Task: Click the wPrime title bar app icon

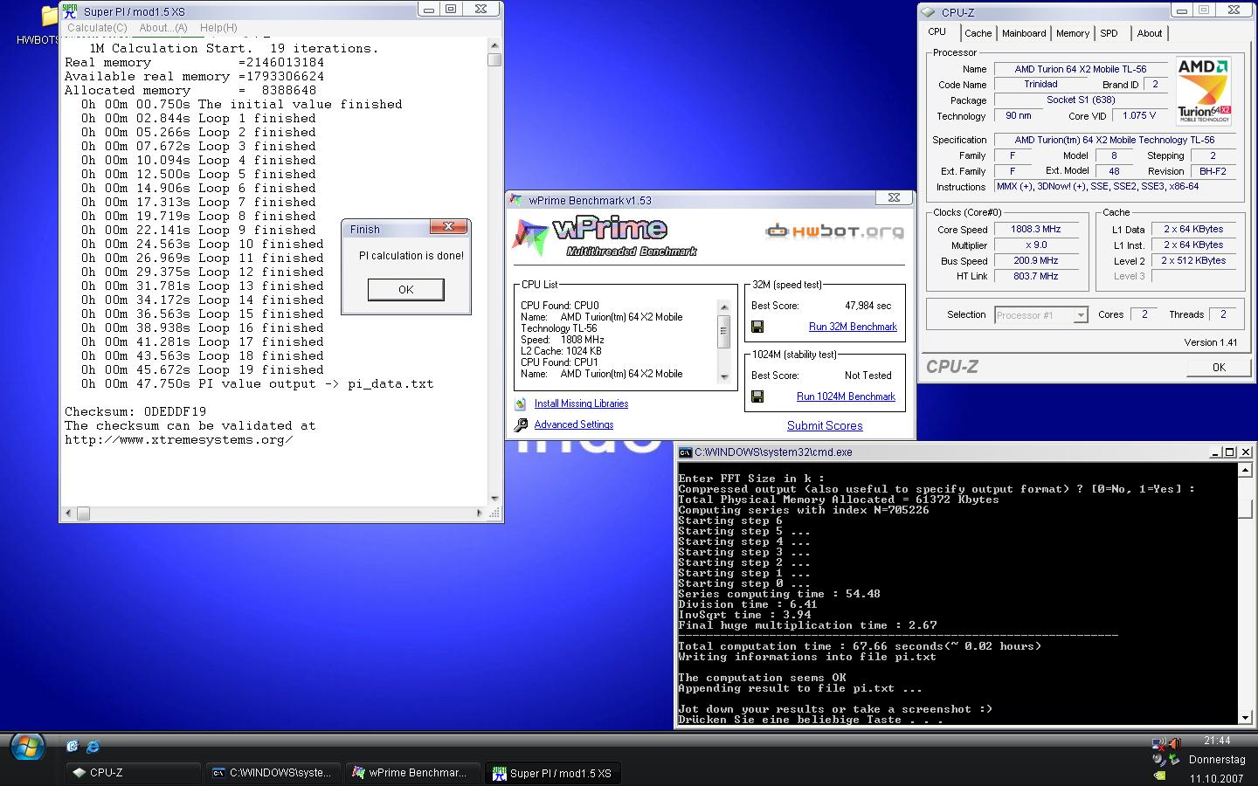Action: tap(516, 200)
